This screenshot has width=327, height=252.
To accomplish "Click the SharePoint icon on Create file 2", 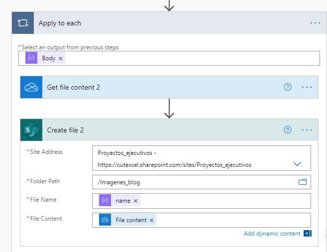I will point(31,130).
